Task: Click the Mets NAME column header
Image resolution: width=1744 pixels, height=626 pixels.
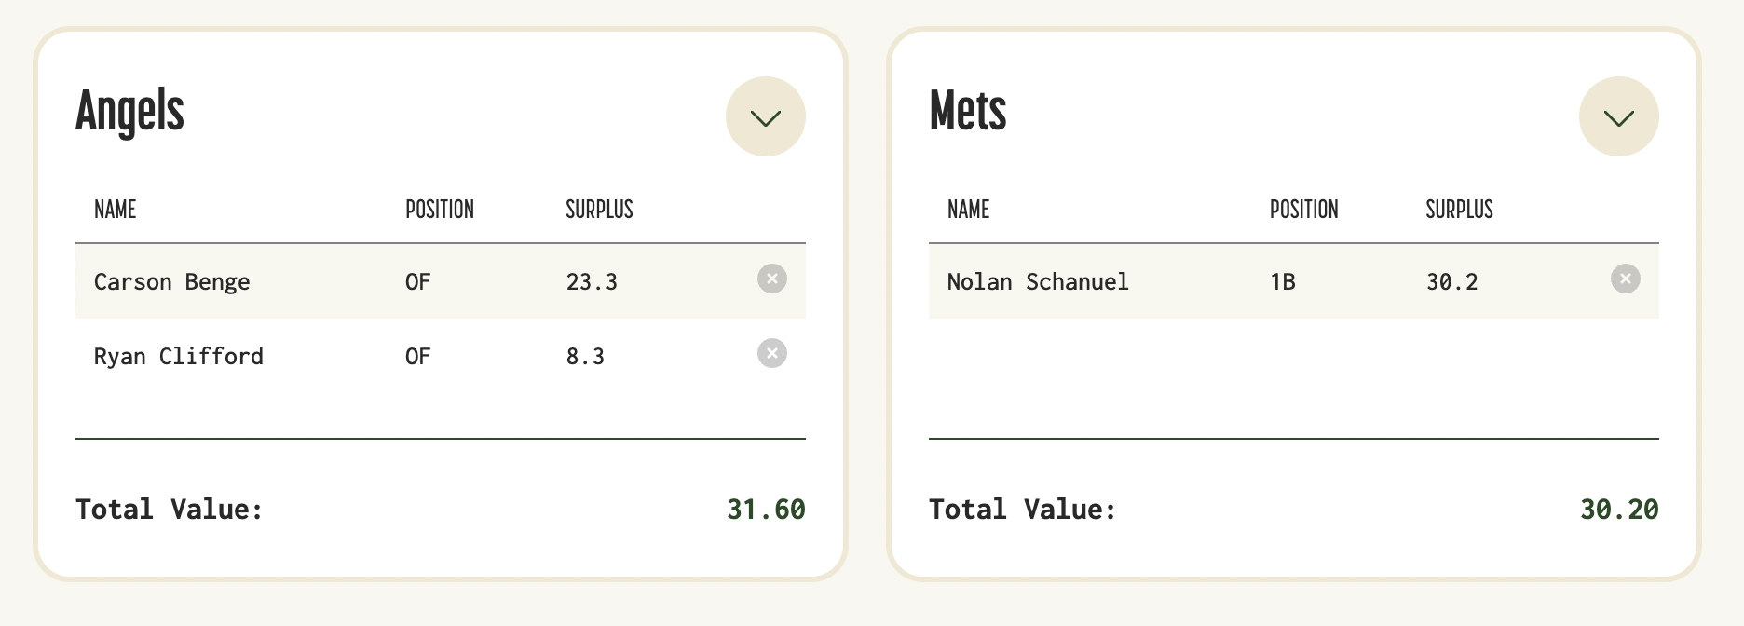Action: tap(968, 210)
